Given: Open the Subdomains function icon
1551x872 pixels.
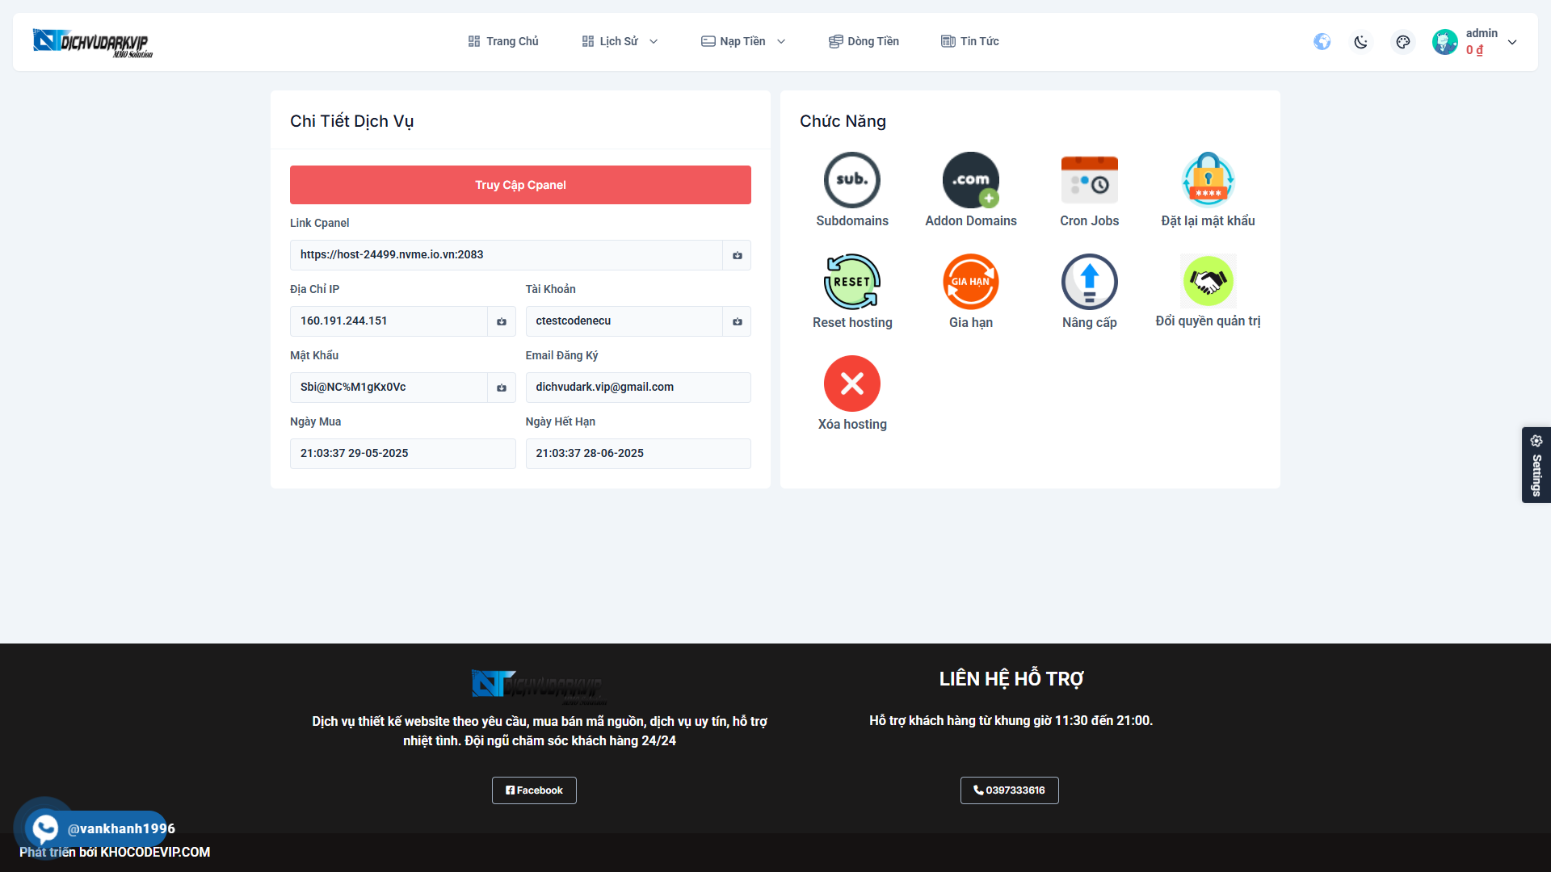Looking at the screenshot, I should click(851, 180).
